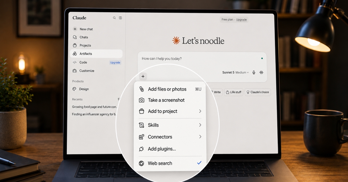Collapse the sidebar with the panel icon
This screenshot has width=348, height=182.
coord(120,18)
